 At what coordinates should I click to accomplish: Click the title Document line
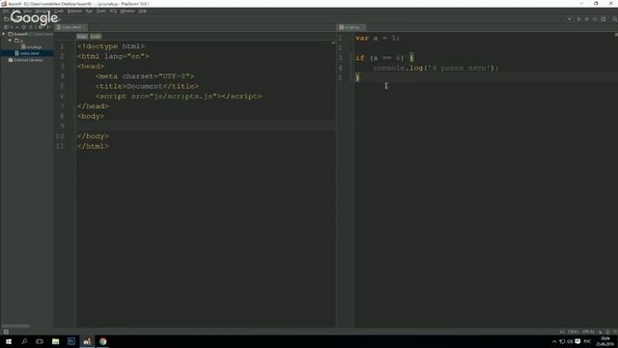point(147,86)
